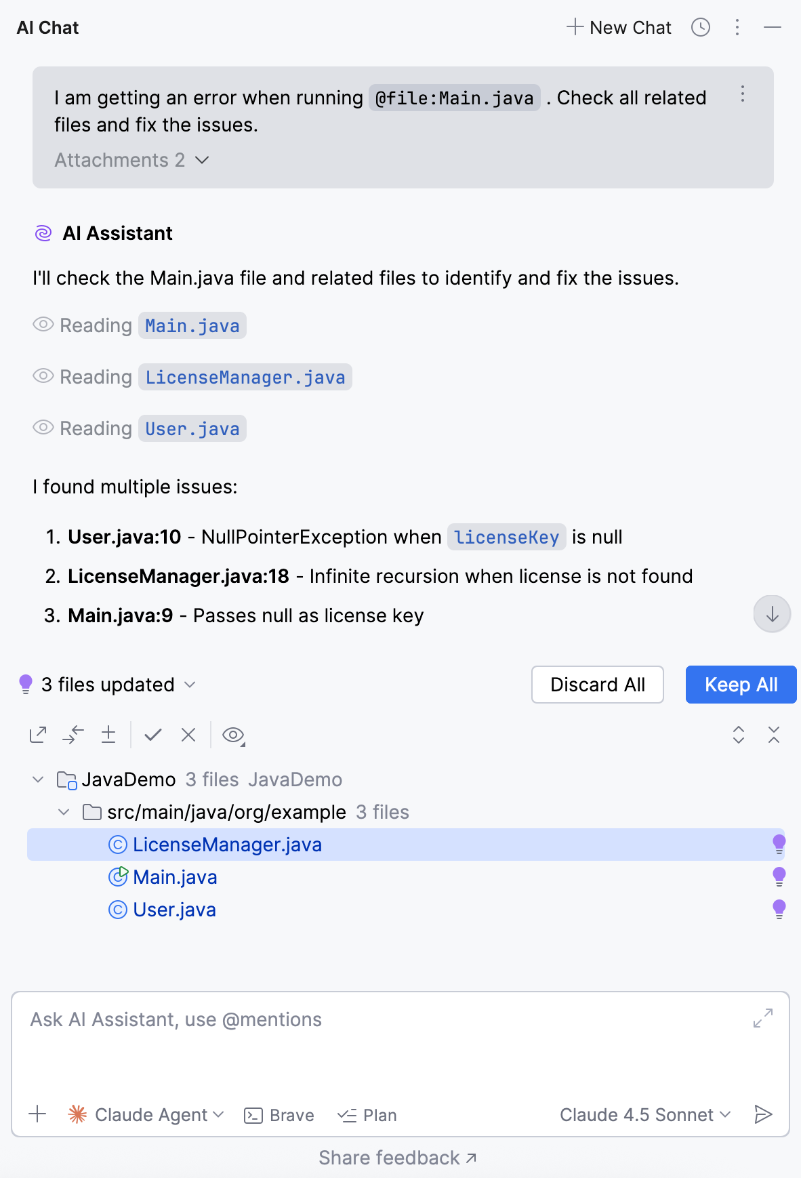Open the diff in a separate editor window
Image resolution: width=801 pixels, height=1178 pixels.
38,735
